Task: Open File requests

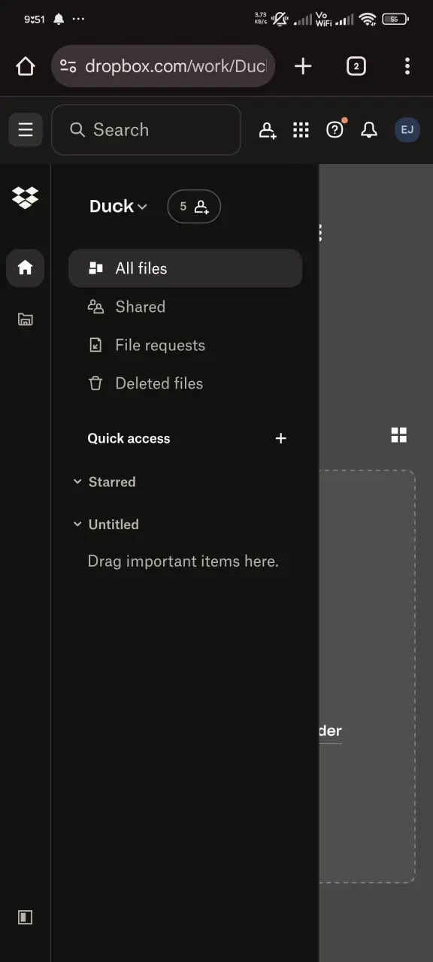Action: click(185, 345)
